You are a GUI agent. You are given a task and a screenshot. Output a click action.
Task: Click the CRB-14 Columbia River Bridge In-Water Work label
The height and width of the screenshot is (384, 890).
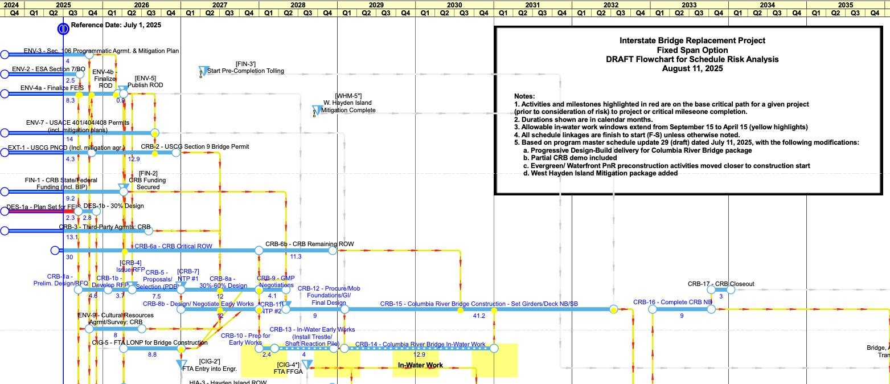420,344
